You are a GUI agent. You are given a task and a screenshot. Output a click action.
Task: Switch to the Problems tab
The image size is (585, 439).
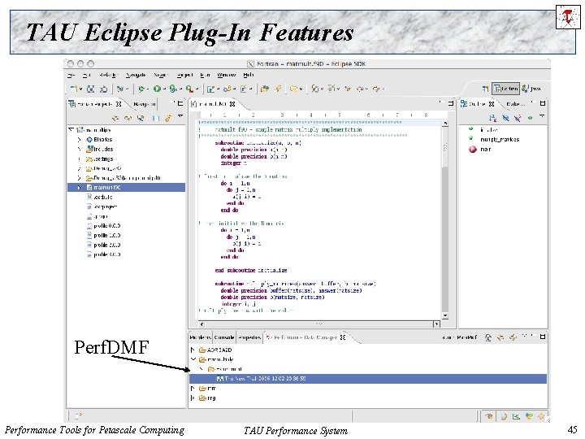(201, 337)
